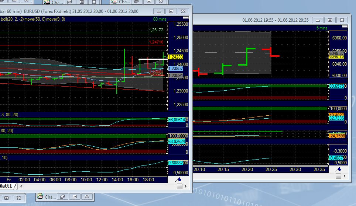Click left scroll arrow of EURUSD window

pos(21,186)
